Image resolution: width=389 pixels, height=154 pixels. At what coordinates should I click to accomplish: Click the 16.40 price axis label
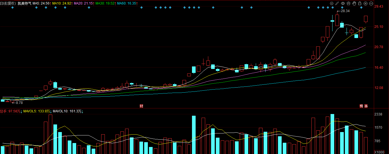pos(379,67)
